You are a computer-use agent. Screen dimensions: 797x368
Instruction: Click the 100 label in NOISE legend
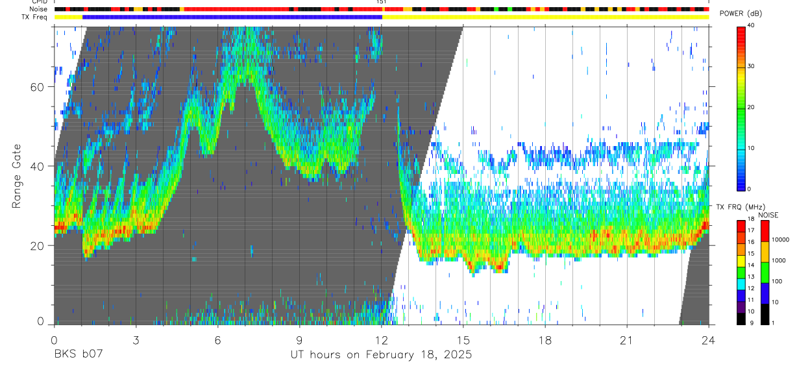[x=777, y=281]
